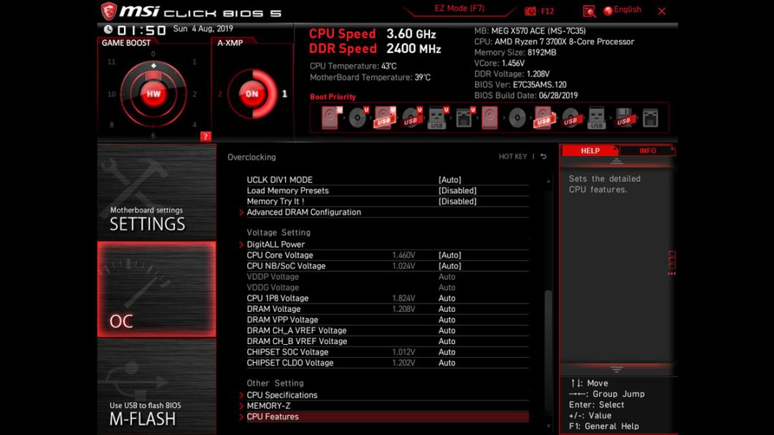Click the network boot icon at Boot Priority end
Viewport: 774px width, 435px height.
point(651,117)
